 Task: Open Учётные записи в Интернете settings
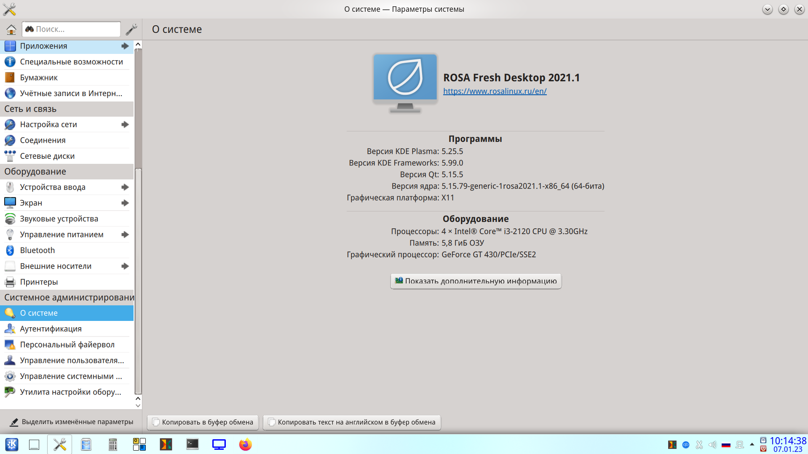point(67,93)
